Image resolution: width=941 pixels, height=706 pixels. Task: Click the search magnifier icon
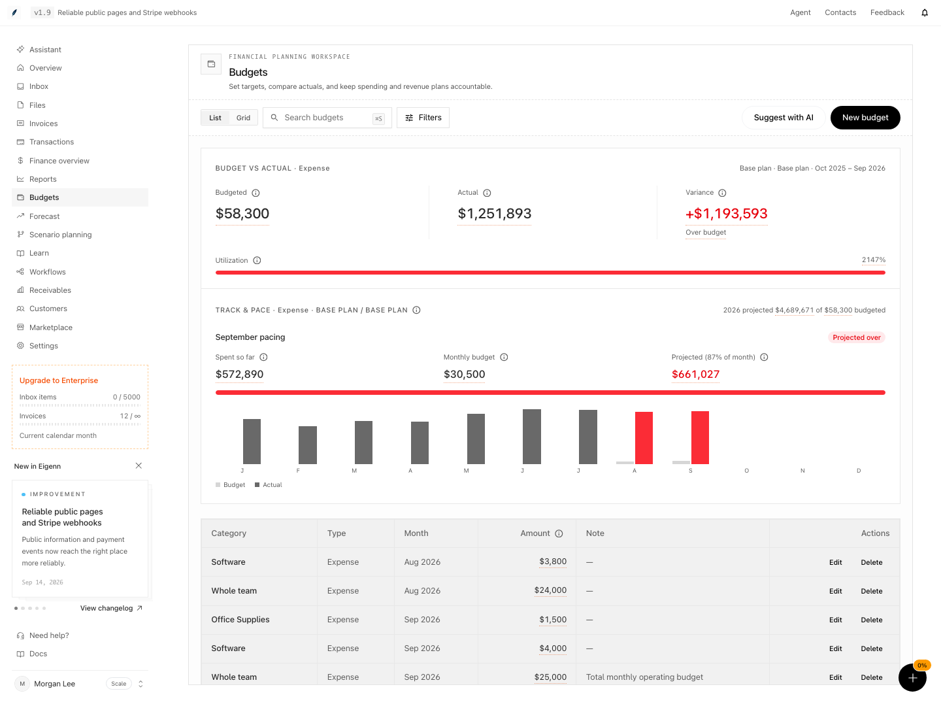click(x=274, y=118)
